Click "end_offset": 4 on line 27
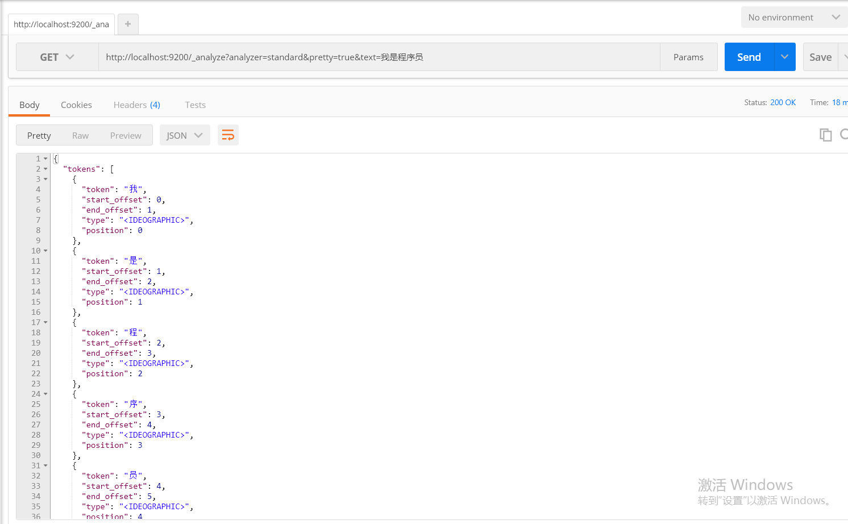This screenshot has width=848, height=524. pyautogui.click(x=117, y=425)
